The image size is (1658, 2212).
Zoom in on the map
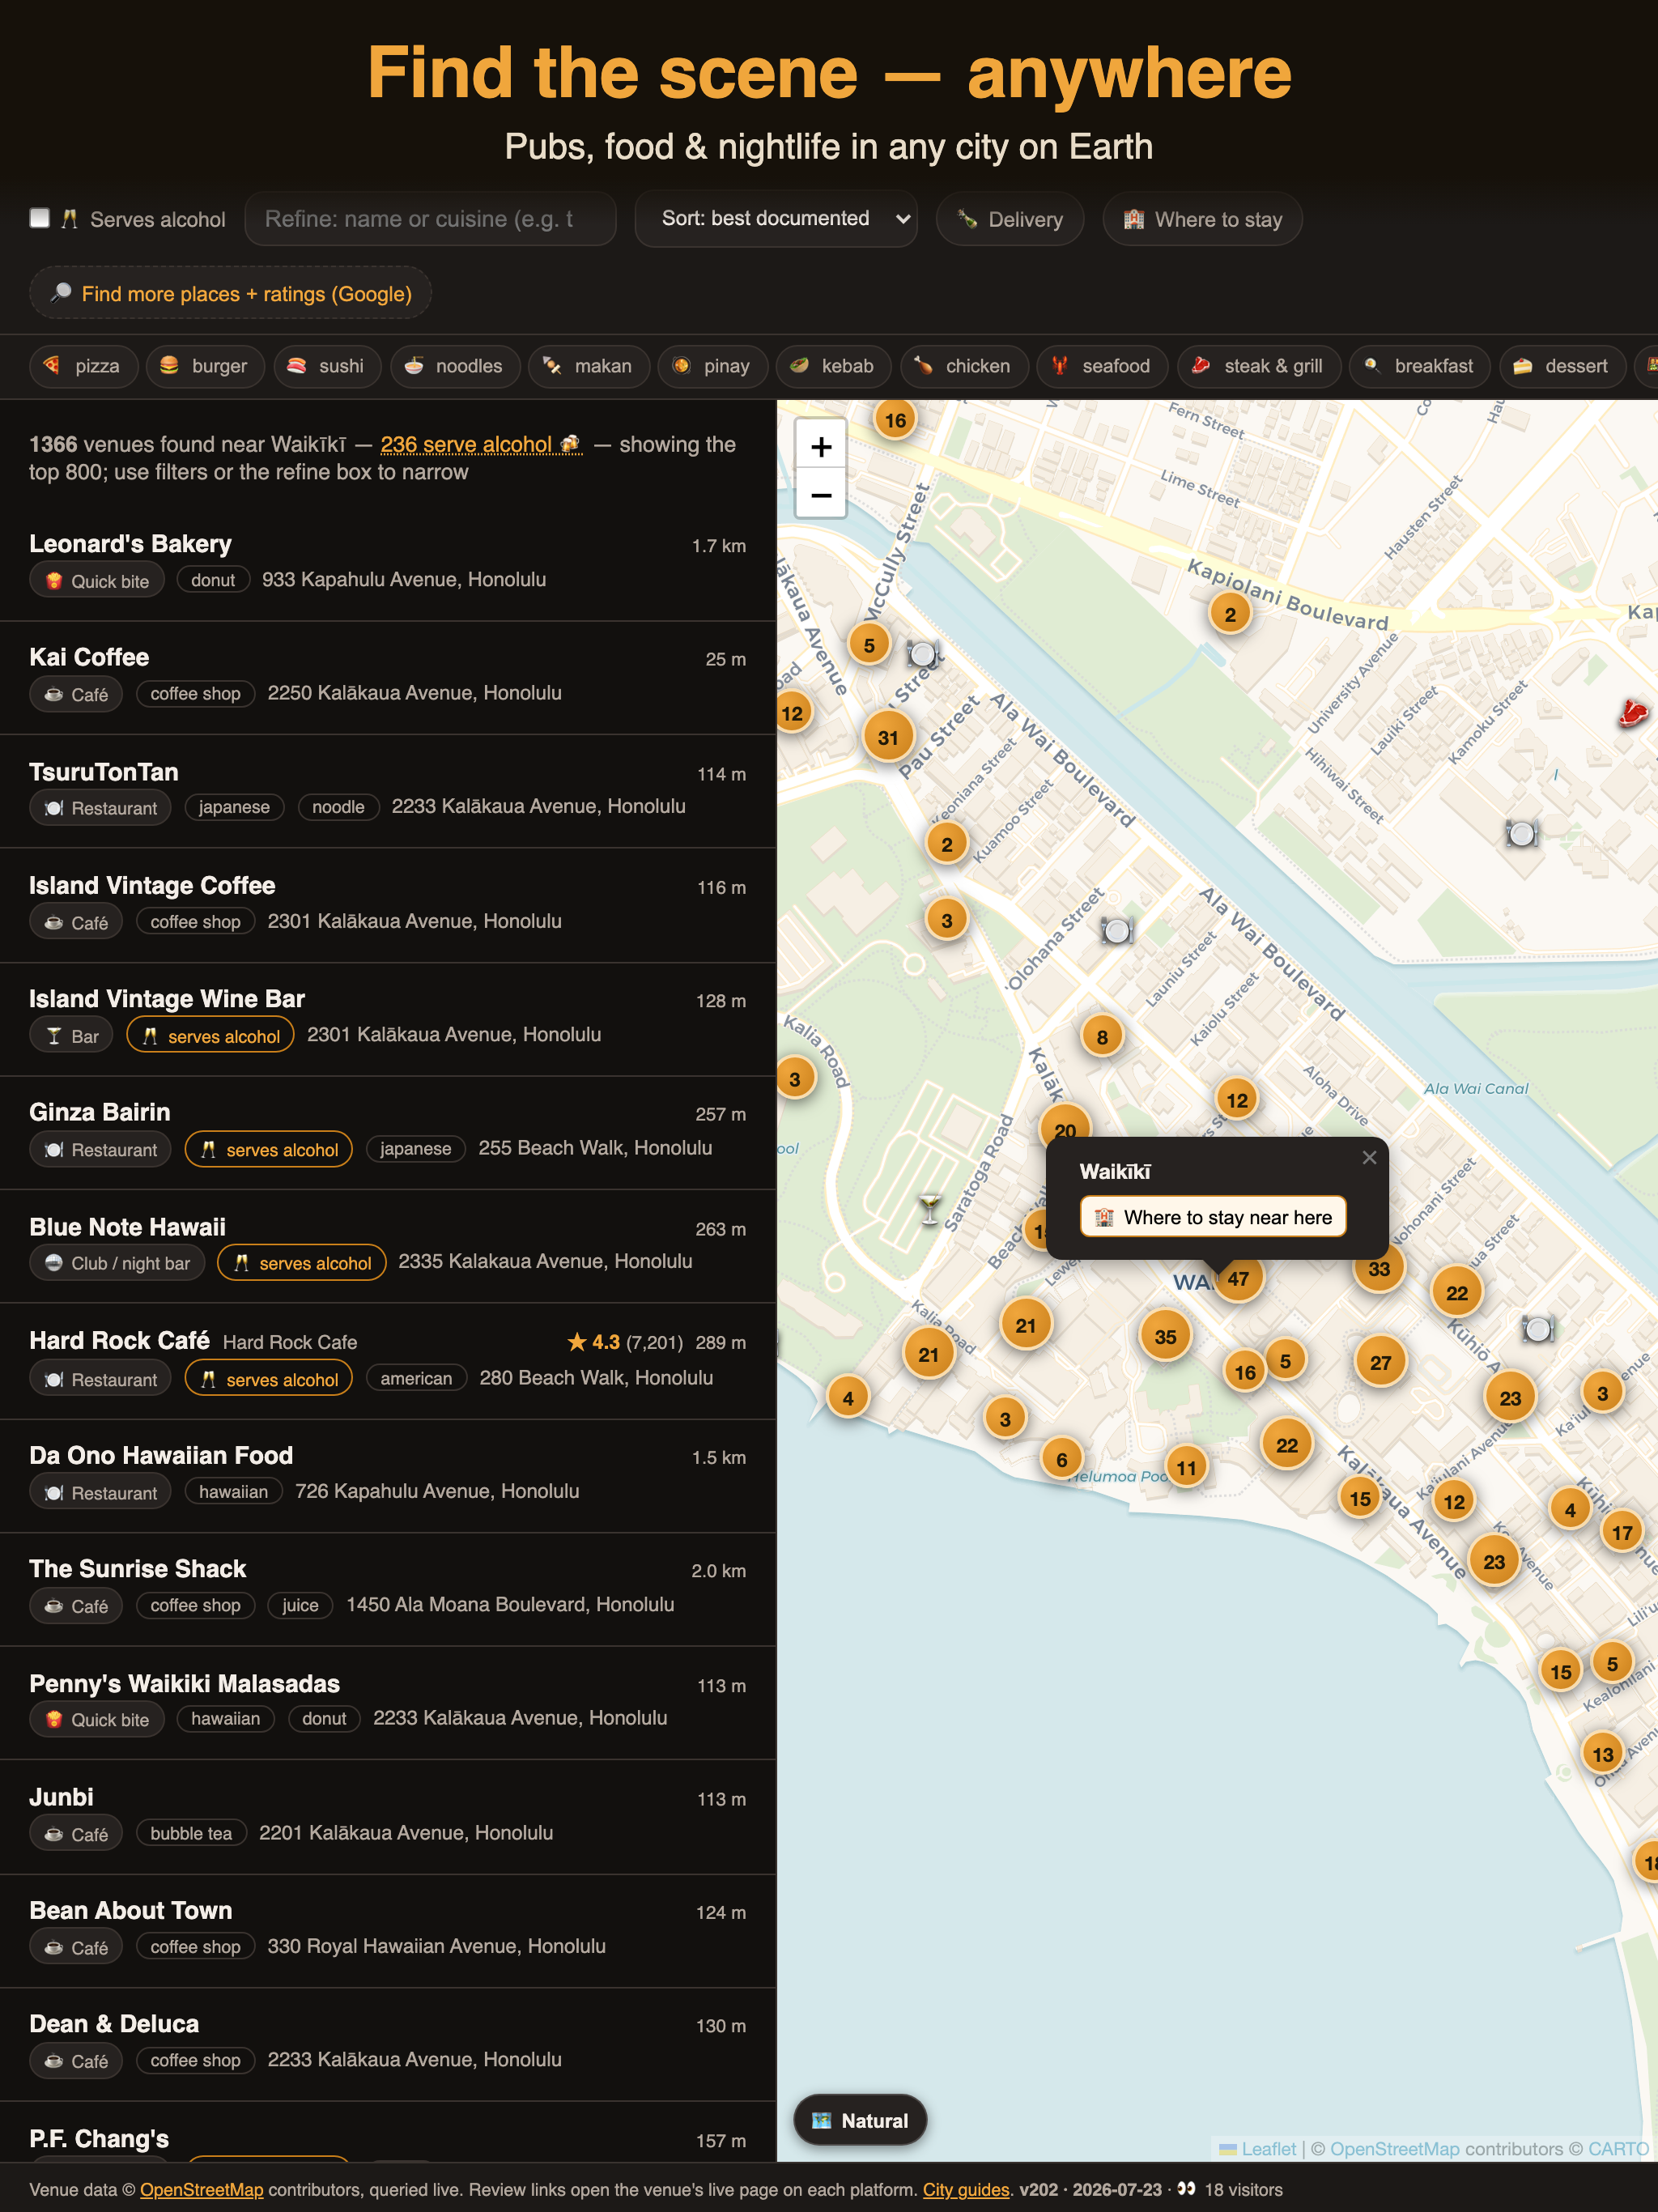(x=820, y=446)
